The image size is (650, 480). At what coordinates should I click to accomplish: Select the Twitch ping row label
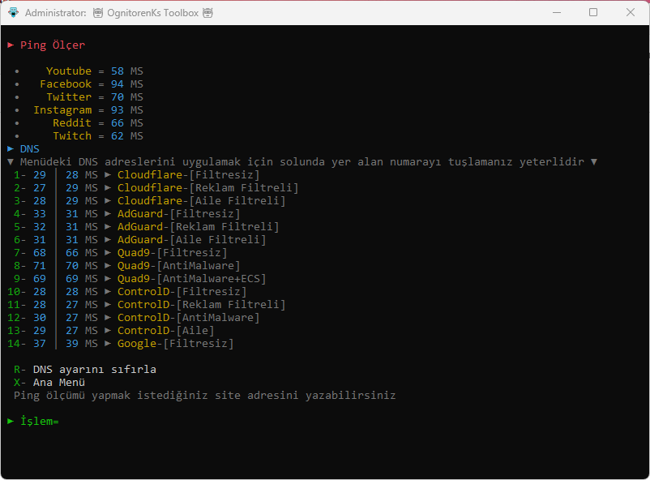[x=72, y=135]
